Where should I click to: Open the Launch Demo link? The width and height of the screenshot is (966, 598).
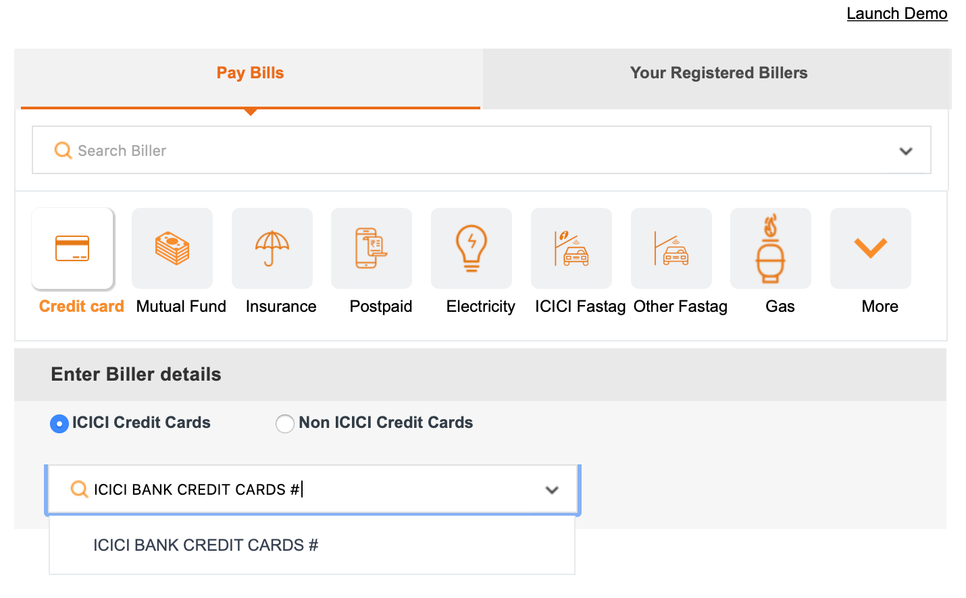point(897,13)
